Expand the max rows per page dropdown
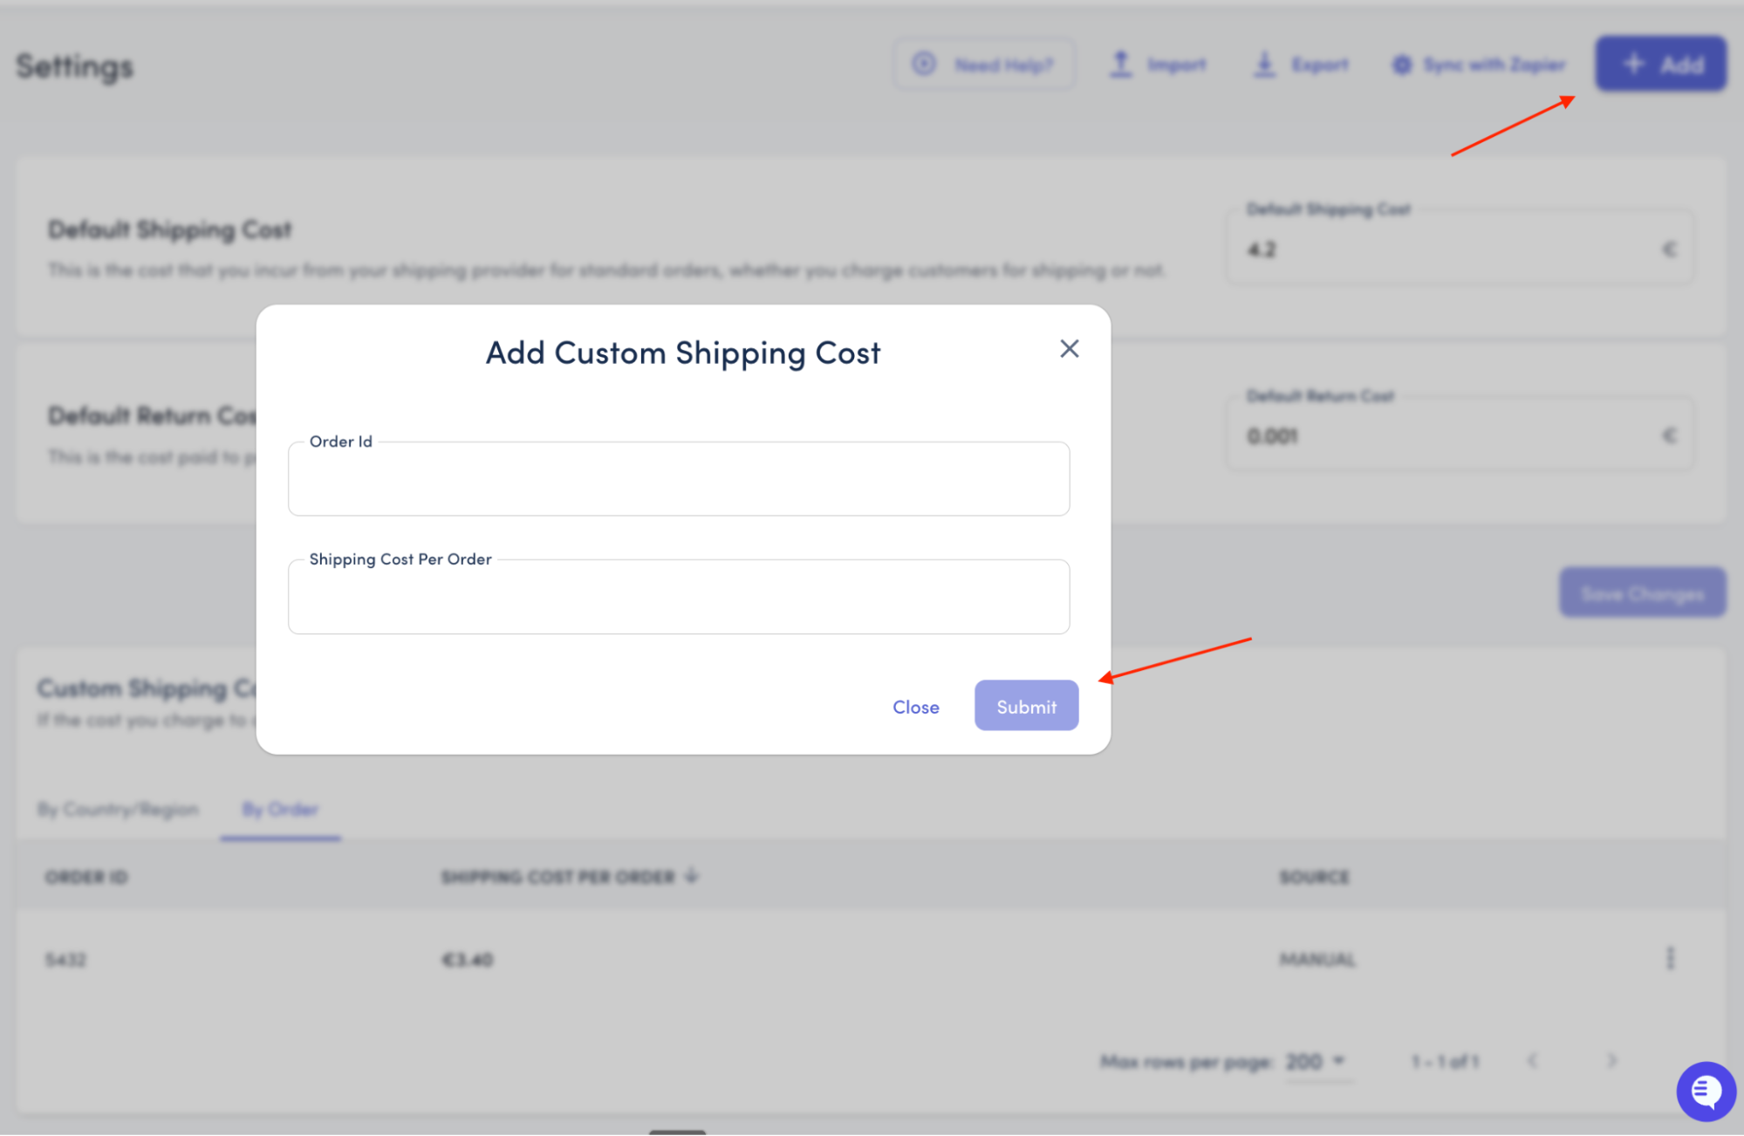The image size is (1744, 1136). (x=1316, y=1062)
